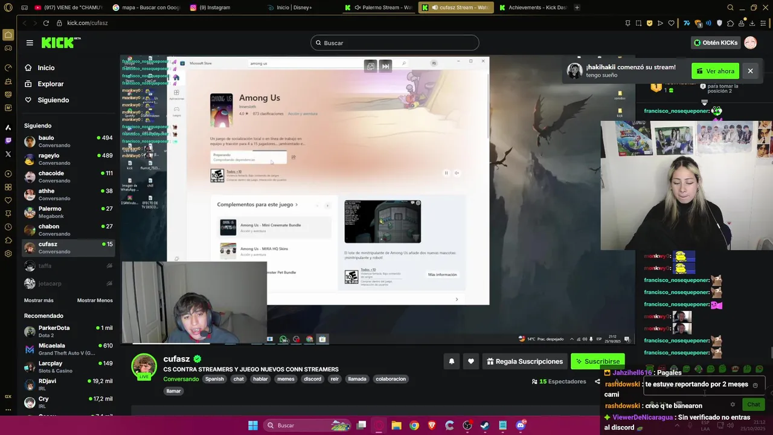Open the browser extensions puzzle icon
This screenshot has height=435, width=773.
[731, 23]
